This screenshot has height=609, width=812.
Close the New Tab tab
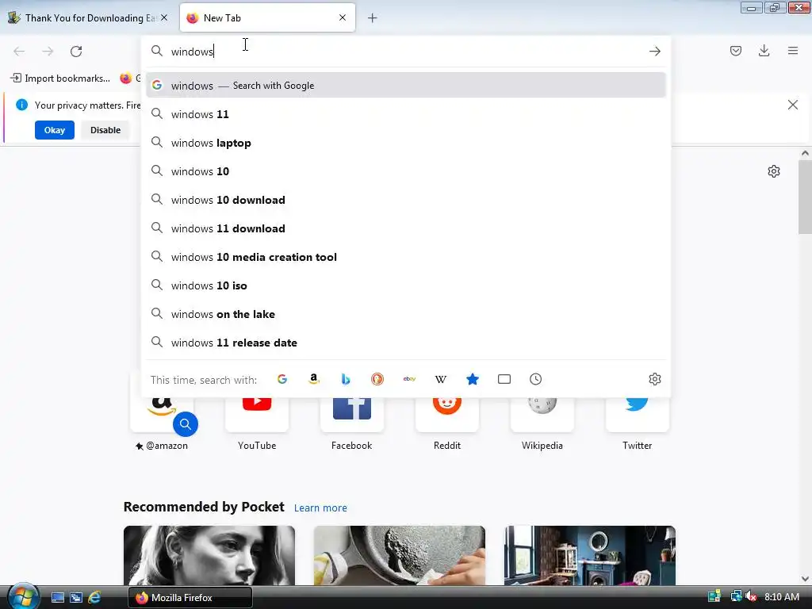click(x=343, y=17)
